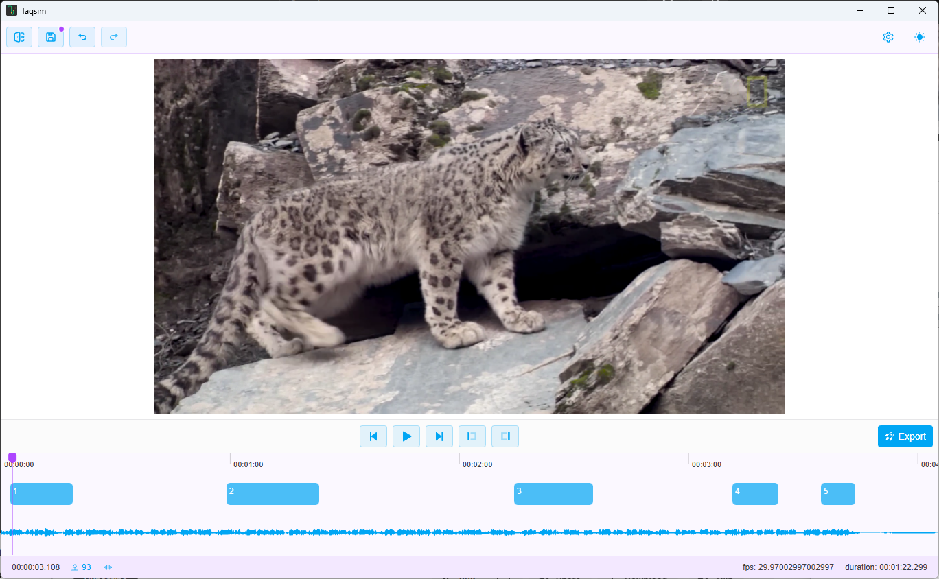Play the video
This screenshot has height=579, width=939.
tap(406, 436)
